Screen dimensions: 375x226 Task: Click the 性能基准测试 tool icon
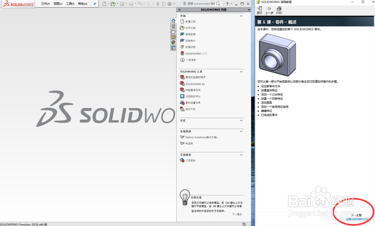[182, 90]
